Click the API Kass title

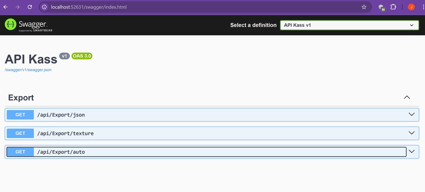(x=31, y=59)
